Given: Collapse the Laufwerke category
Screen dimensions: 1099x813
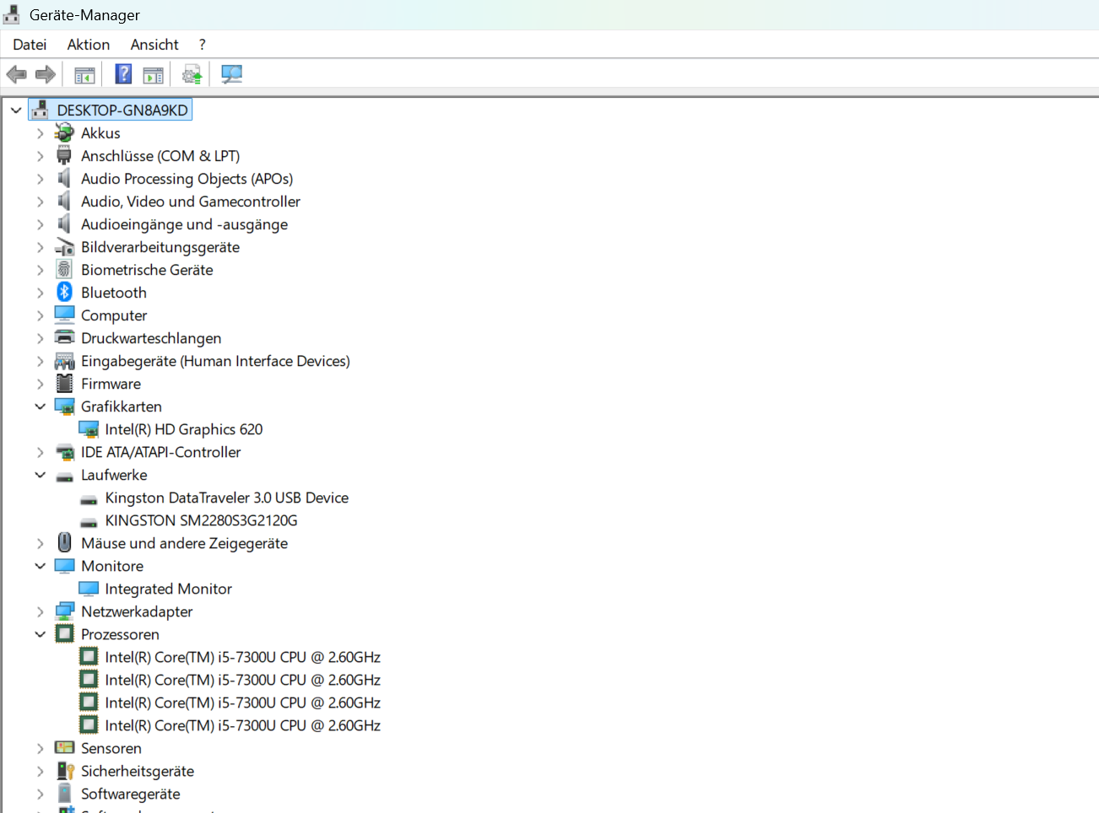Looking at the screenshot, I should [x=40, y=475].
